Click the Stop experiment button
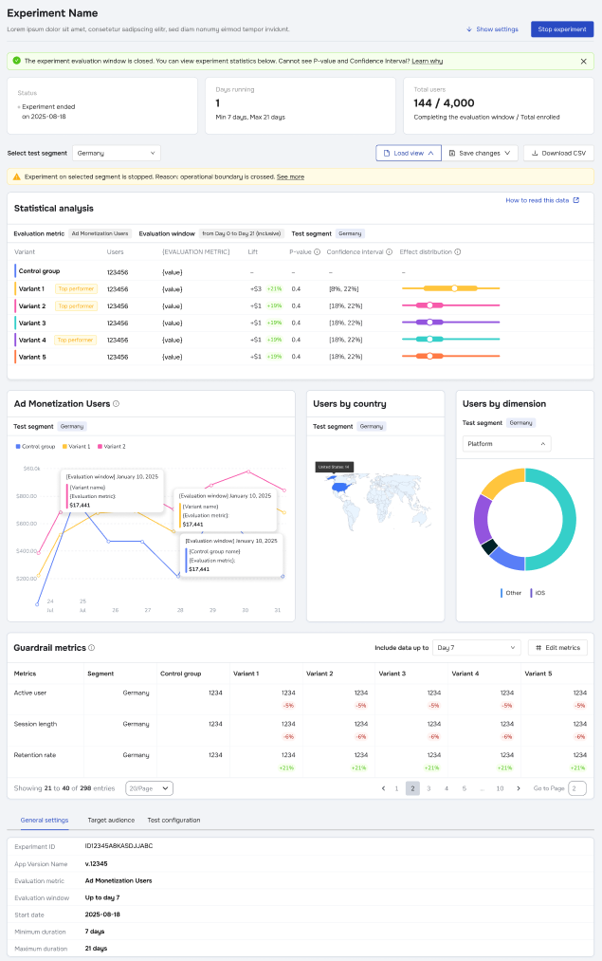The image size is (602, 961). (562, 29)
